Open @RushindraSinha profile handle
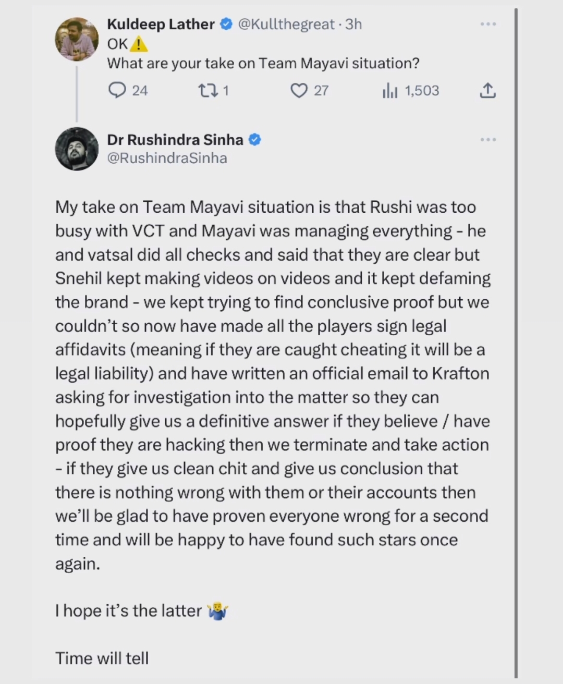Screen dimensions: 563x684 pos(167,158)
